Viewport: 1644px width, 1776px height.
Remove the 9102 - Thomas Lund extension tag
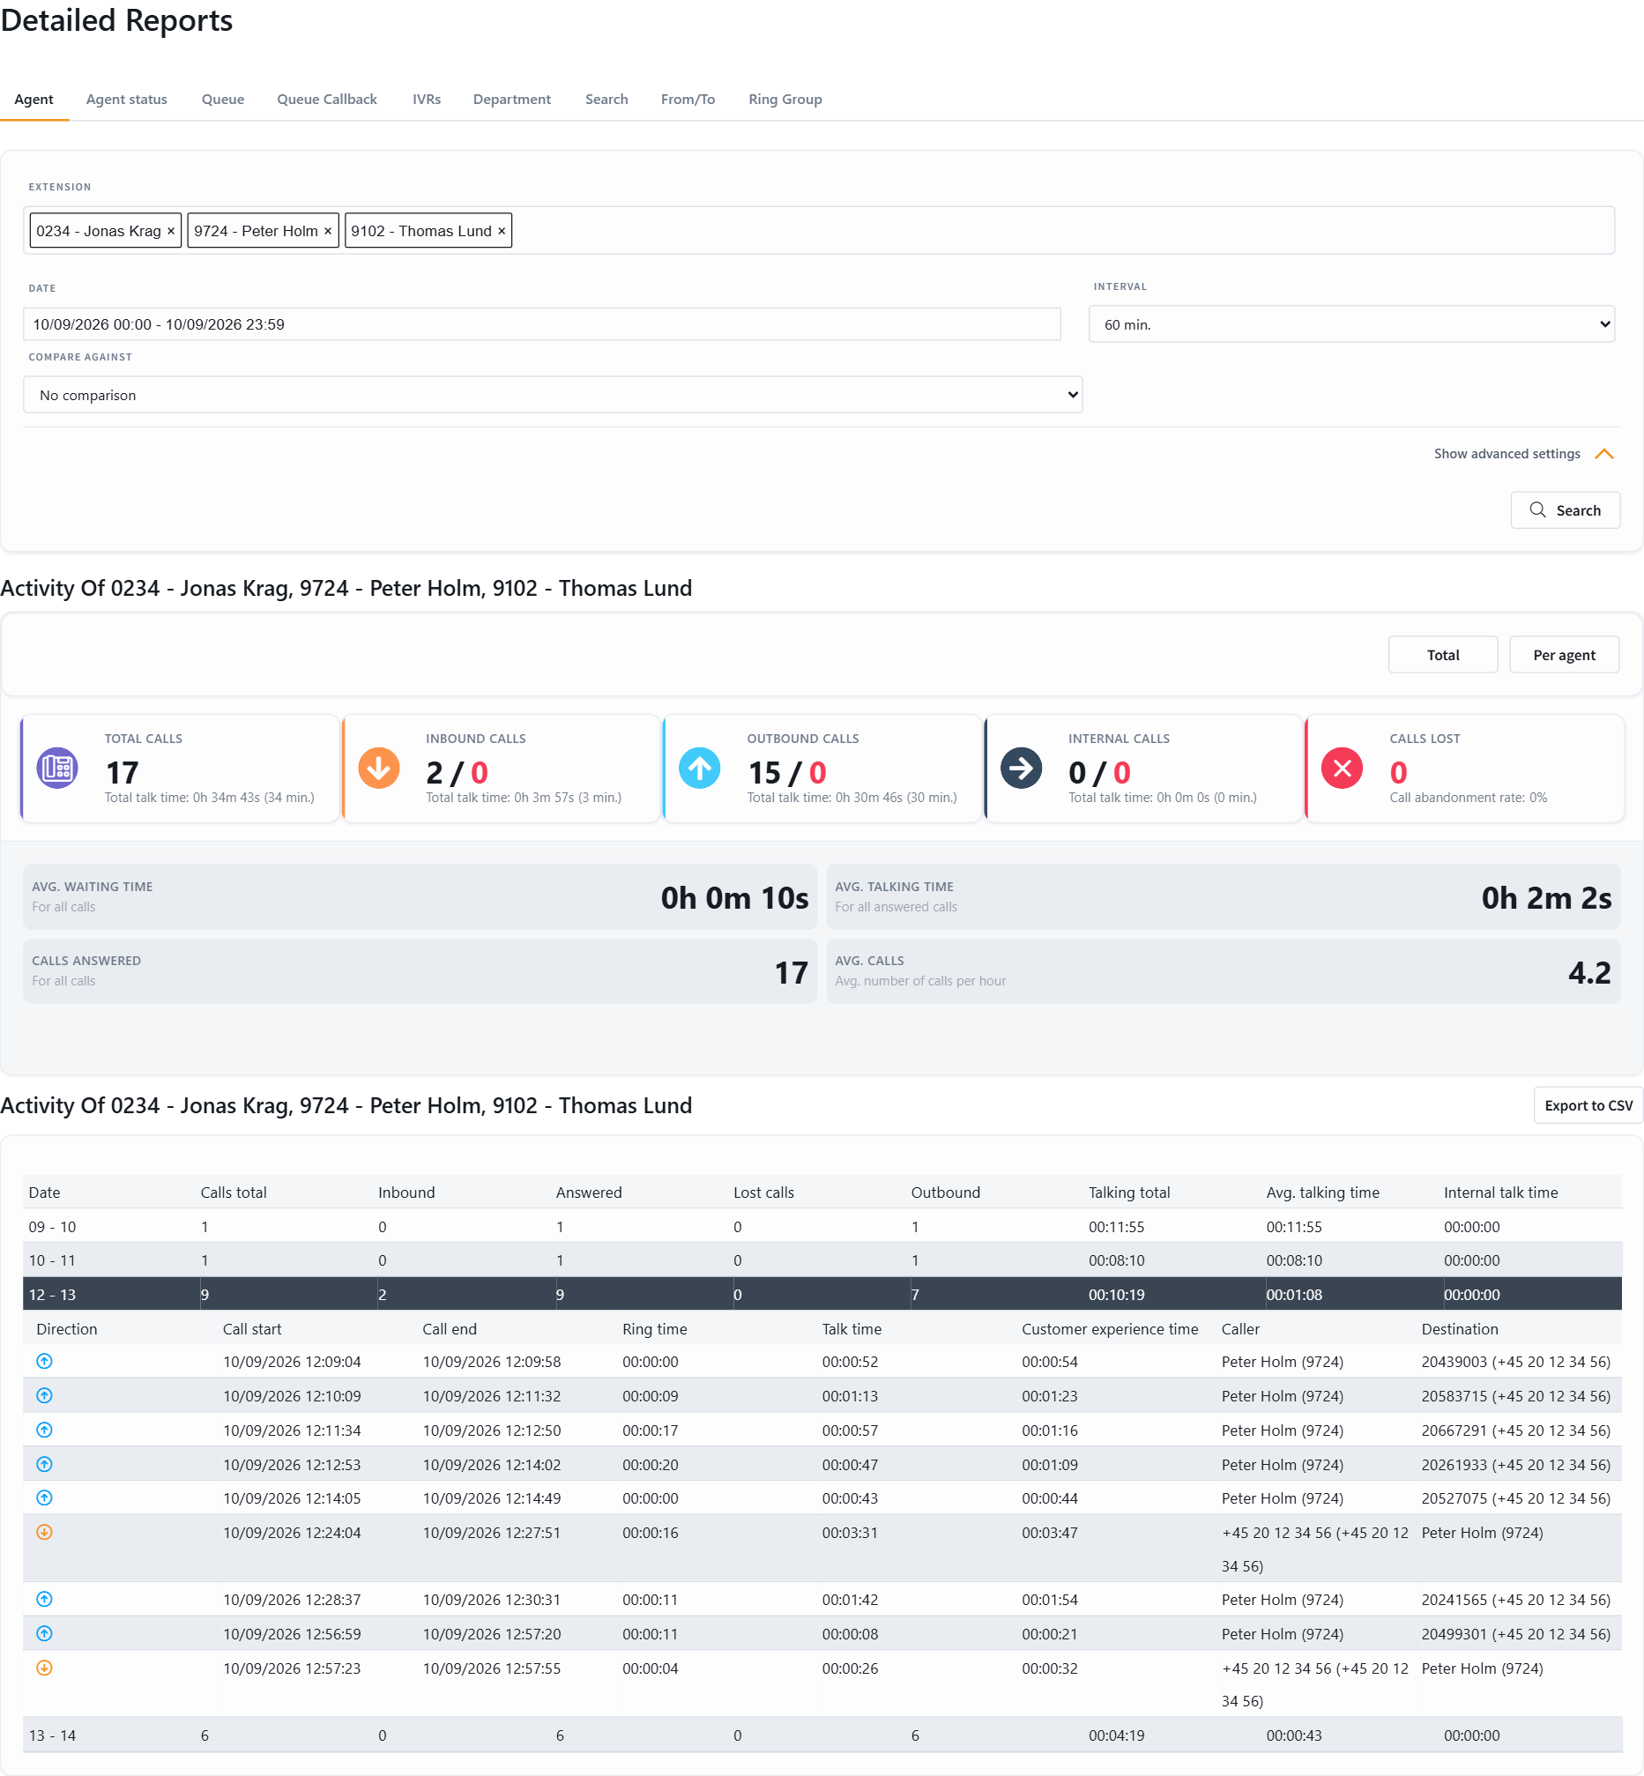tap(502, 231)
